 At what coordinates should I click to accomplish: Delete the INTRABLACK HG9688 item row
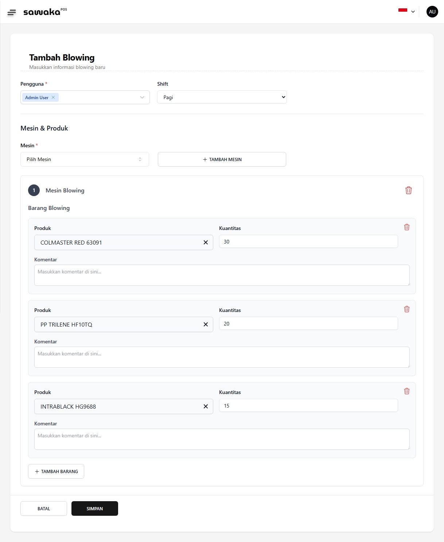coord(406,391)
